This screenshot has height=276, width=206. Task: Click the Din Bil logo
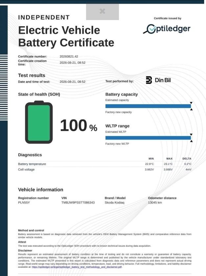point(158,80)
